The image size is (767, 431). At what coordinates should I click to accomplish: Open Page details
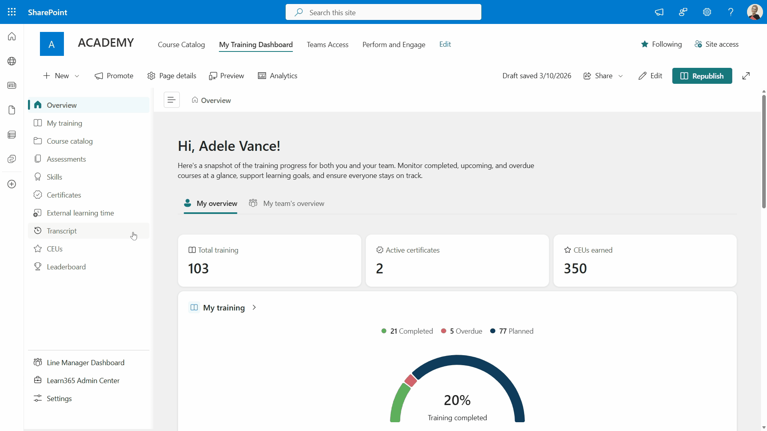pos(172,76)
